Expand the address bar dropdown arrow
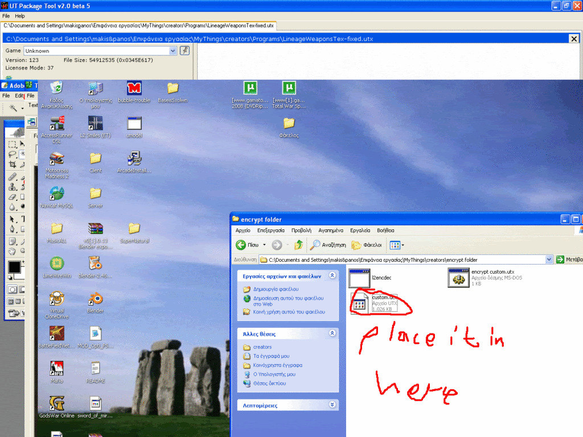 point(549,259)
